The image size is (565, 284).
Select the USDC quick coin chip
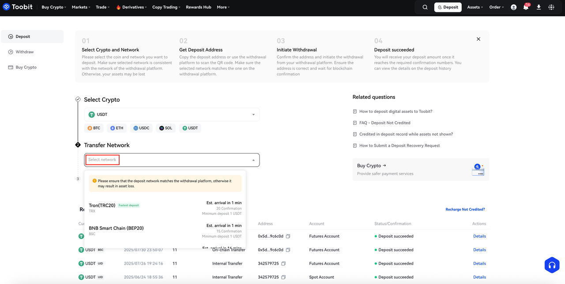[141, 128]
